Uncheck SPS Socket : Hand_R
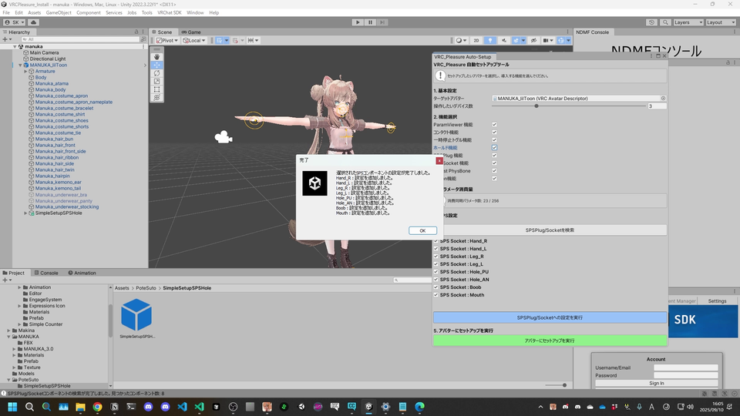 (436, 241)
